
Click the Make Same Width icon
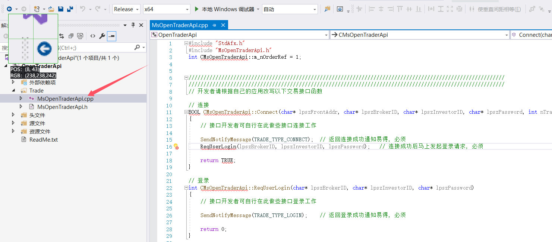(431, 9)
